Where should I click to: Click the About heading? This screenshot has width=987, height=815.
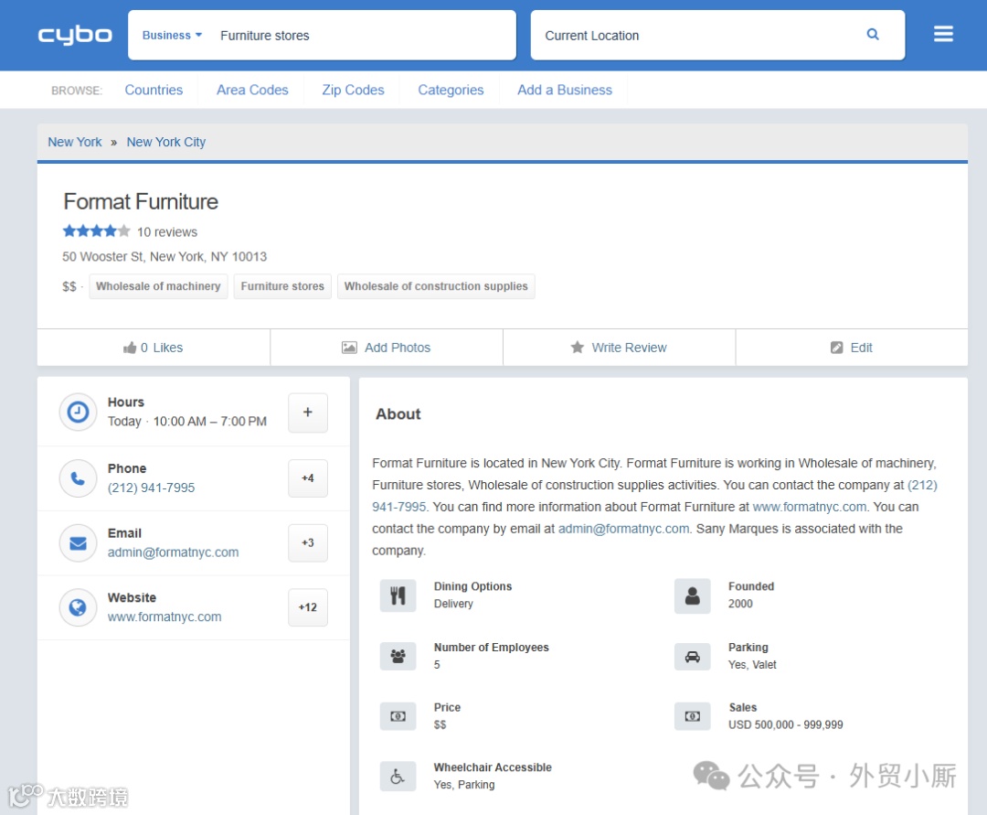coord(398,414)
